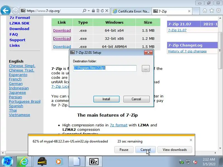Open Favorites with the star icon
Image resolution: width=223 pixels, height=167 pixels.
click(212, 11)
